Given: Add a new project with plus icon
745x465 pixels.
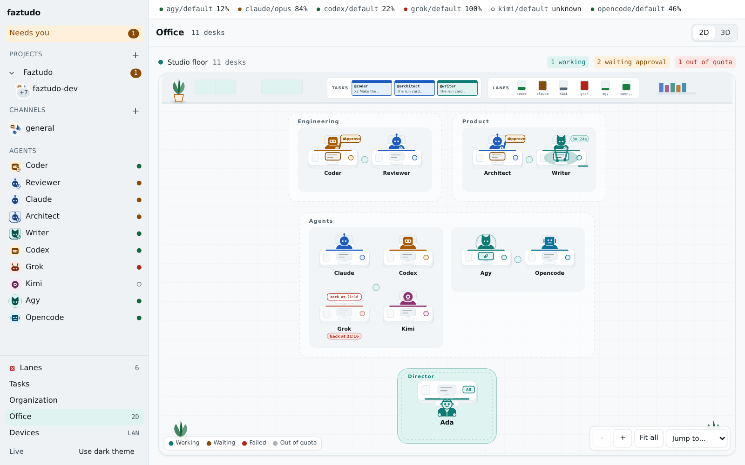Looking at the screenshot, I should pos(135,55).
